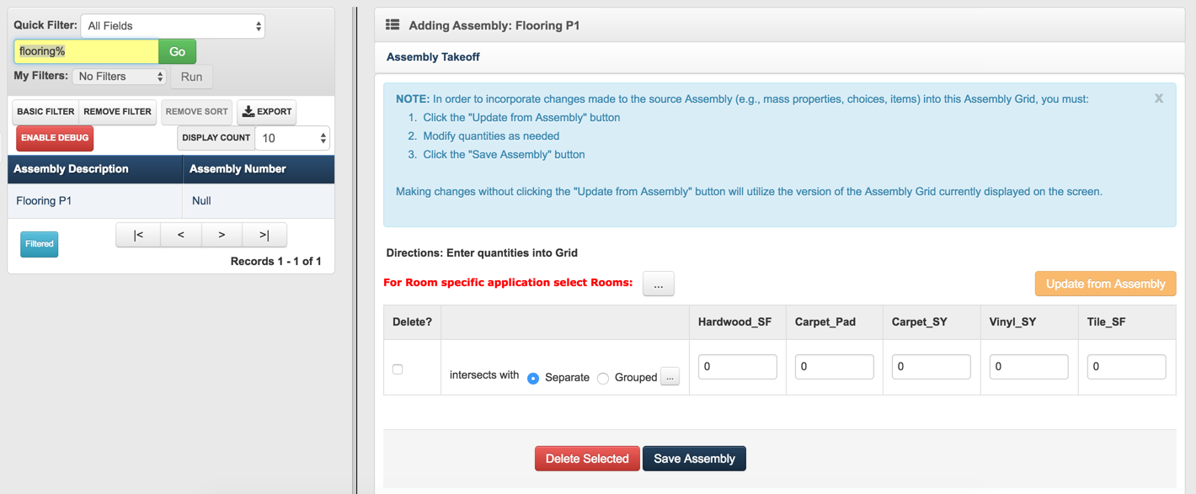Viewport: 1196px width, 494px height.
Task: Click the grid icon beside Adding Assembly header
Action: [x=392, y=25]
